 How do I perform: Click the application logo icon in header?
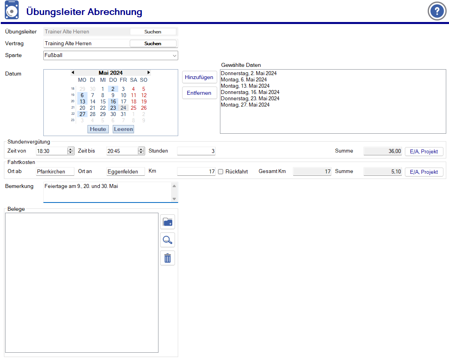(x=12, y=11)
